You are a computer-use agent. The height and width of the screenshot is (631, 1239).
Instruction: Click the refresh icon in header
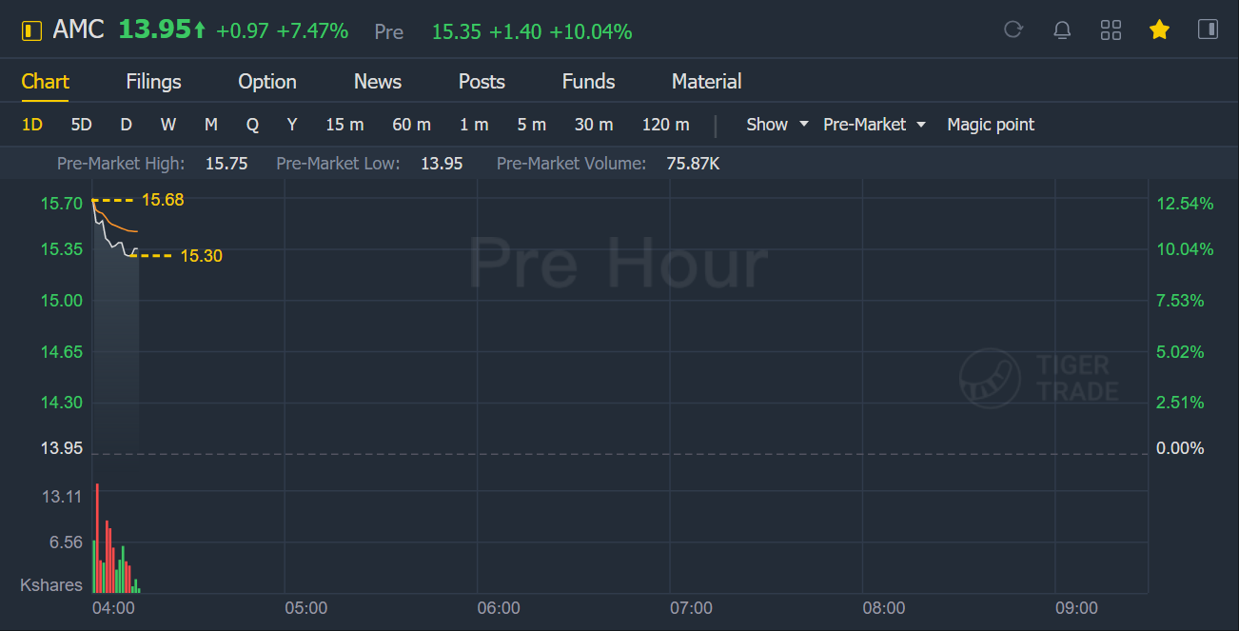1013,30
